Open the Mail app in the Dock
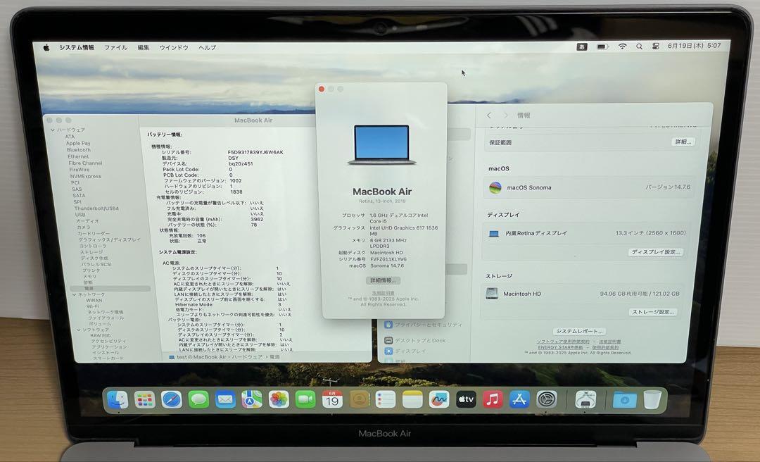The width and height of the screenshot is (760, 462). point(225,399)
